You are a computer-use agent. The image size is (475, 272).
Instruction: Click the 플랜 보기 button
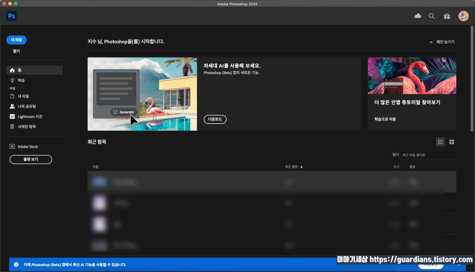click(31, 159)
